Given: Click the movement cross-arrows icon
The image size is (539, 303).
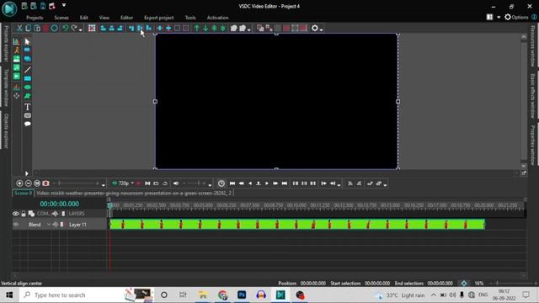Looking at the screenshot, I should coord(17,96).
